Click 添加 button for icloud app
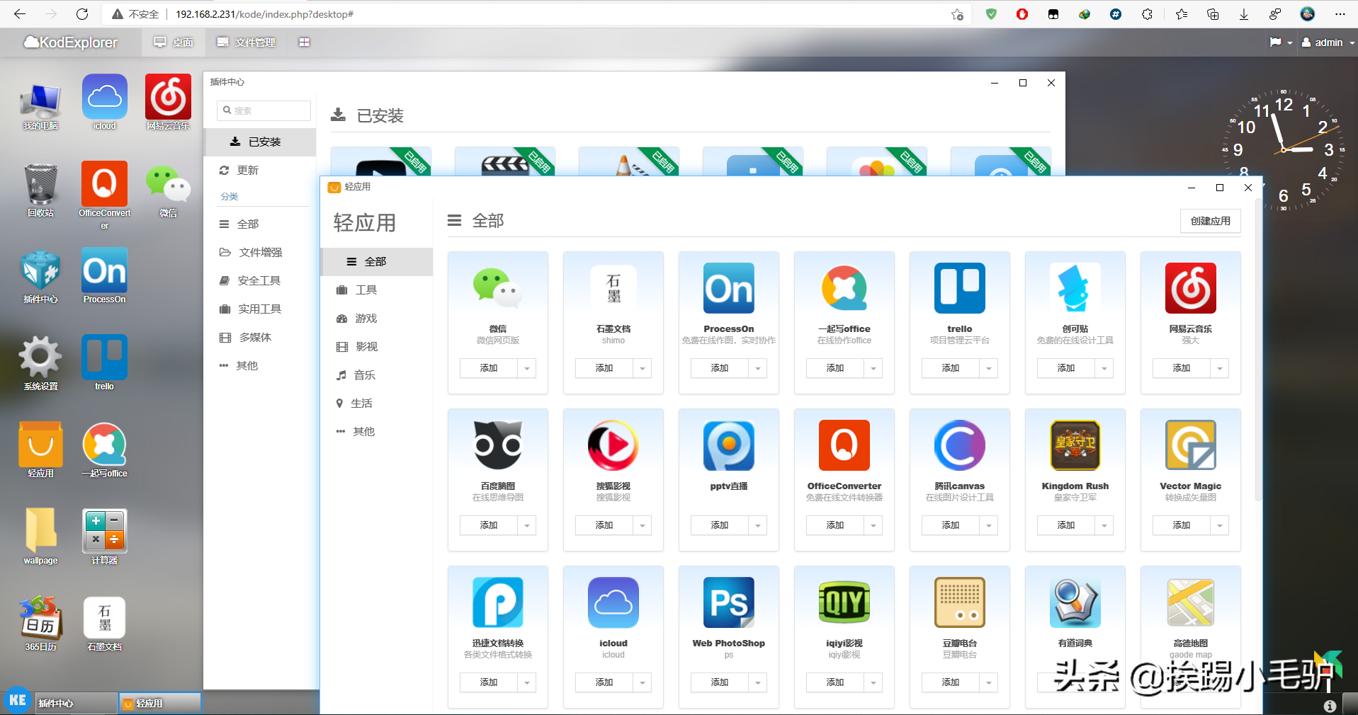 [x=604, y=682]
